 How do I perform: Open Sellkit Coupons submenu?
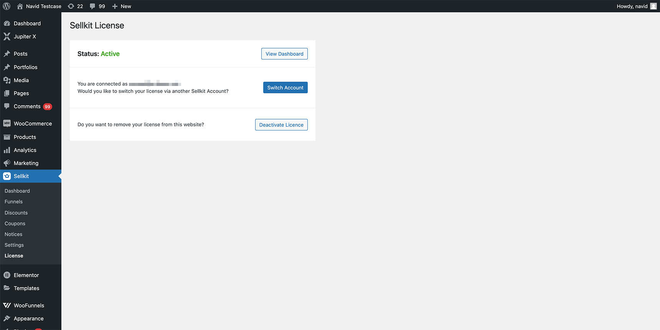15,223
